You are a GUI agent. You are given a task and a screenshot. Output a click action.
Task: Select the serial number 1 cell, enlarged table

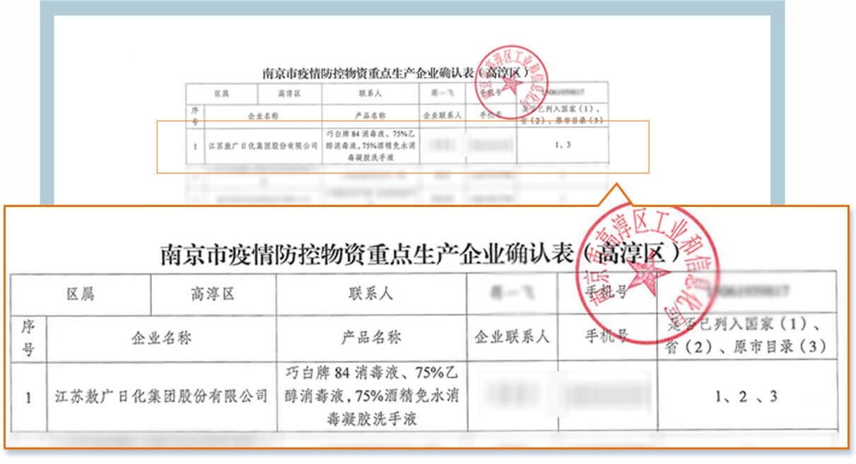[28, 397]
